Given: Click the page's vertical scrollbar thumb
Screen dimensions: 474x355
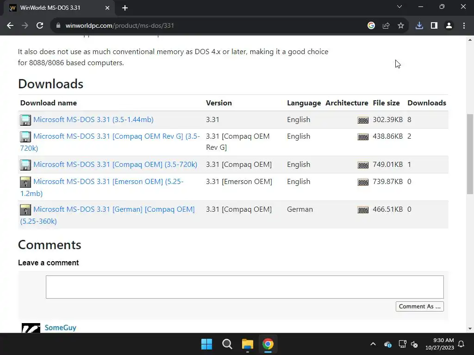Looking at the screenshot, I should coord(470,154).
